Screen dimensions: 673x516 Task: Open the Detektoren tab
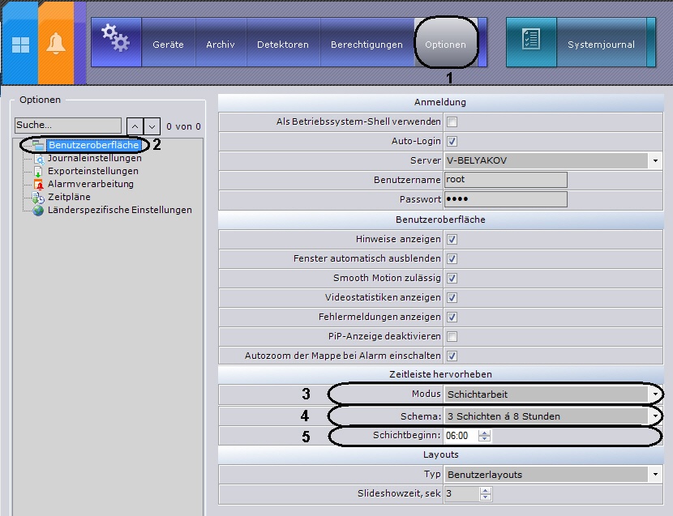[283, 45]
